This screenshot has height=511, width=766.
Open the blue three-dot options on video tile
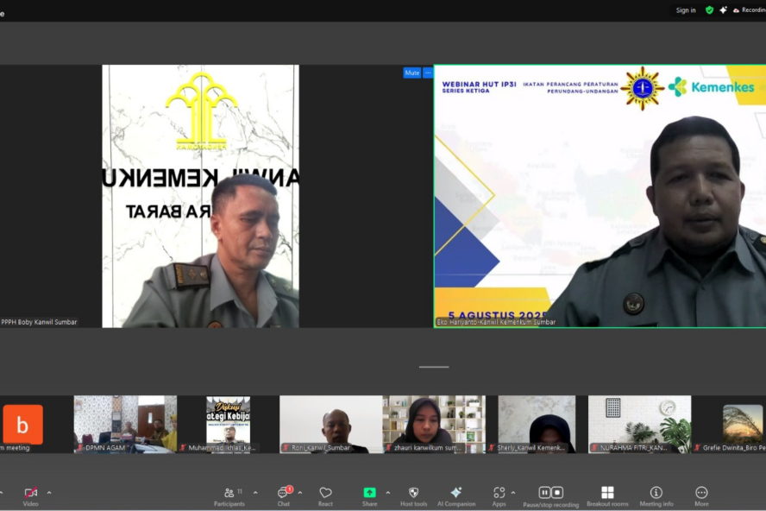click(428, 73)
